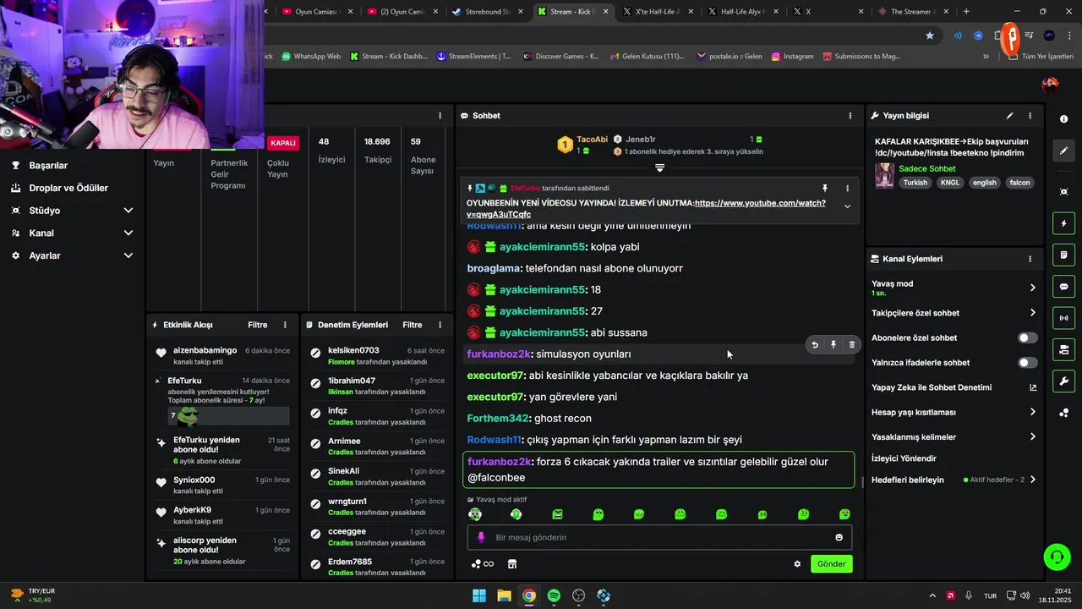1082x609 pixels.
Task: Edit stream info with the pencil icon
Action: [1009, 116]
